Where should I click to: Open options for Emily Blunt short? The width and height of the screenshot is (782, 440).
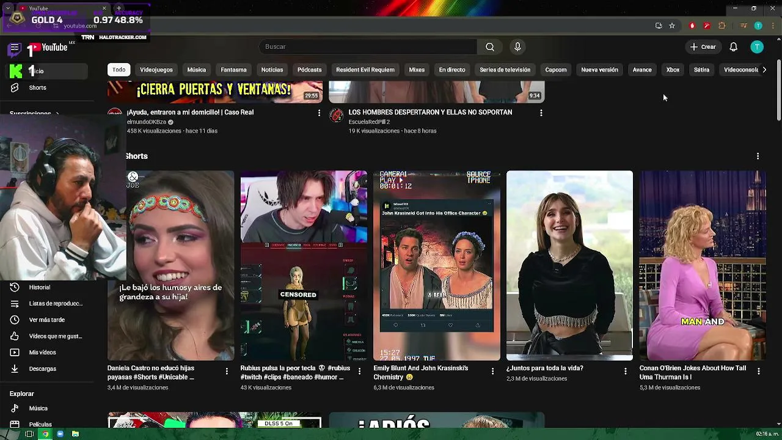(x=492, y=371)
